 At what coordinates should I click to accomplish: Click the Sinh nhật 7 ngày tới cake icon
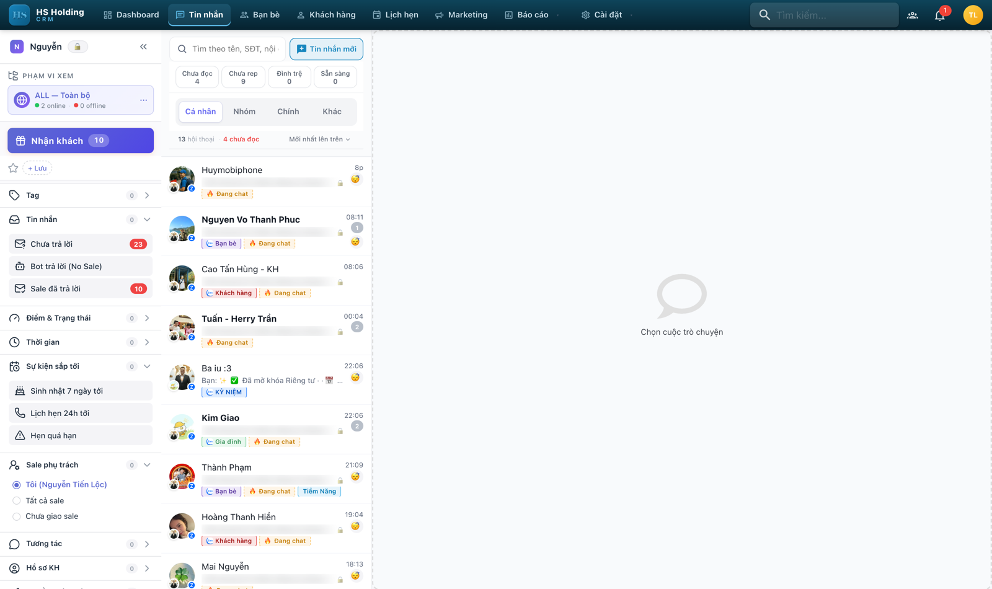(x=20, y=391)
